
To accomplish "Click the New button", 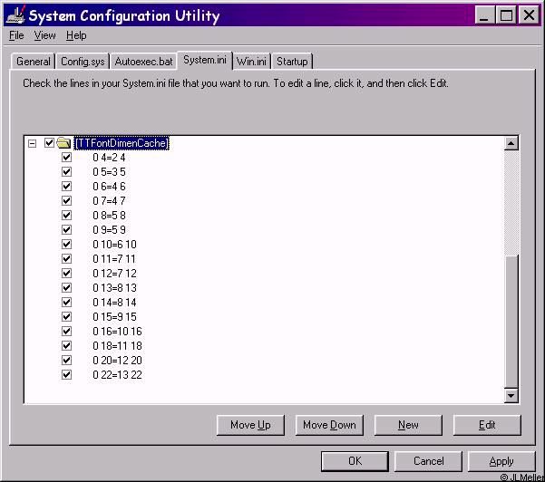I will coord(408,425).
